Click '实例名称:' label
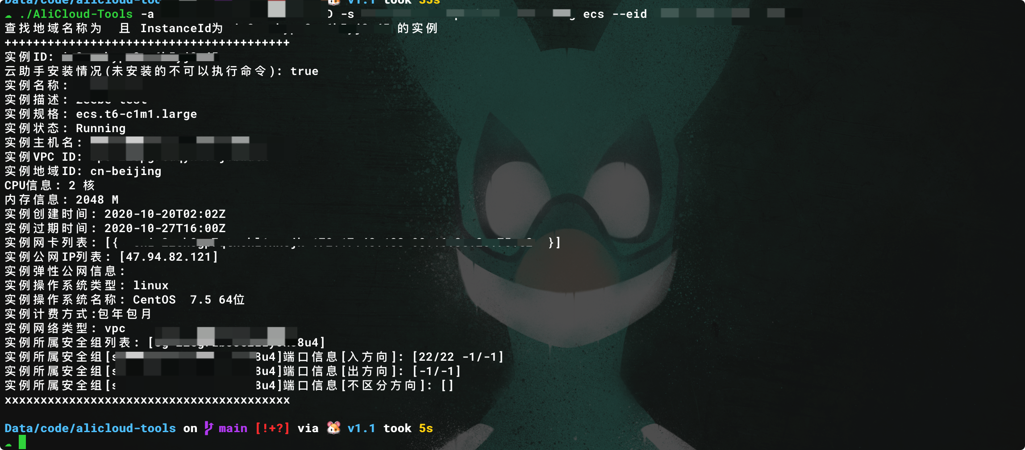Image resolution: width=1025 pixels, height=450 pixels. click(36, 86)
